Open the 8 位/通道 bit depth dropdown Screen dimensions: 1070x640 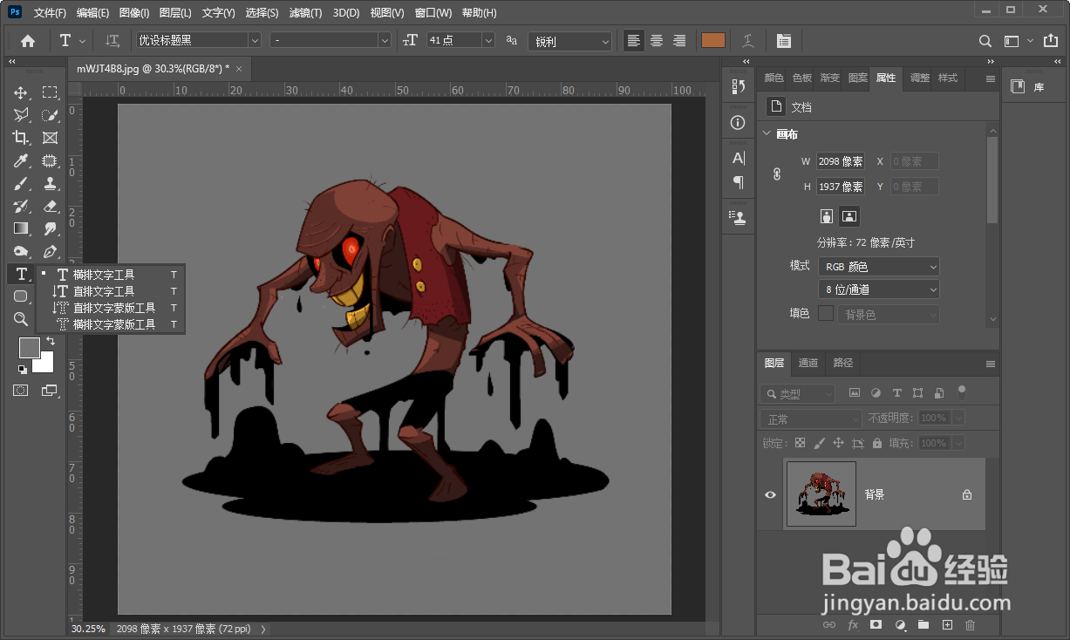pos(878,289)
